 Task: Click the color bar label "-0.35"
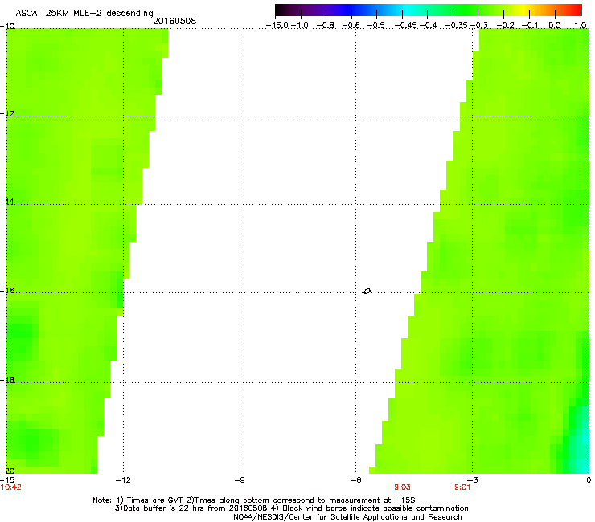[456, 26]
